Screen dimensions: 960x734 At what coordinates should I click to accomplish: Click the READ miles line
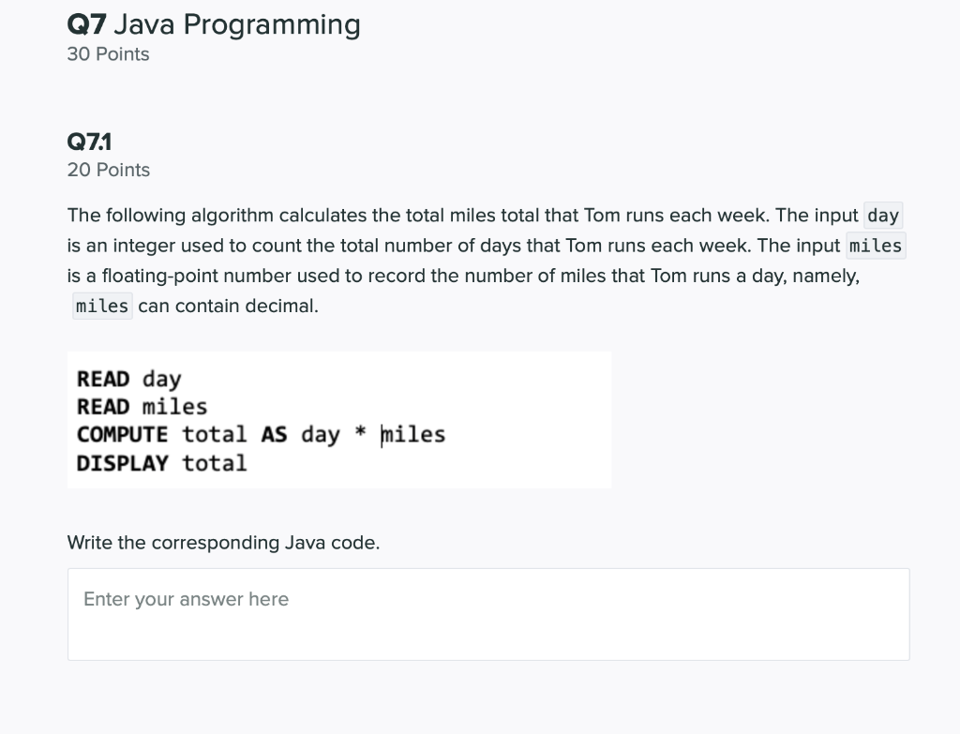point(142,406)
